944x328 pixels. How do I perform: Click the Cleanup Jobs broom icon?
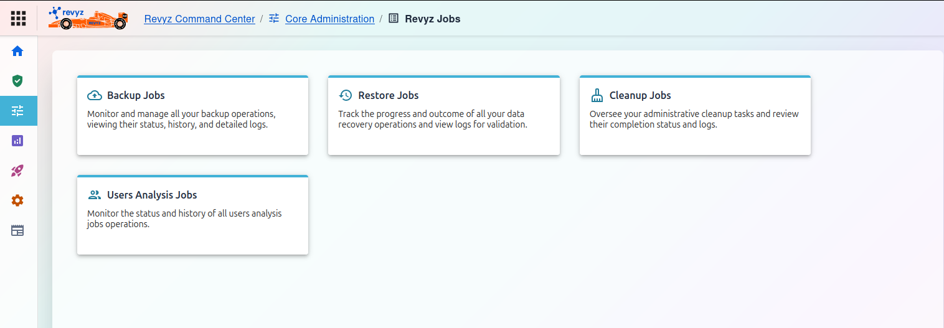pos(597,96)
